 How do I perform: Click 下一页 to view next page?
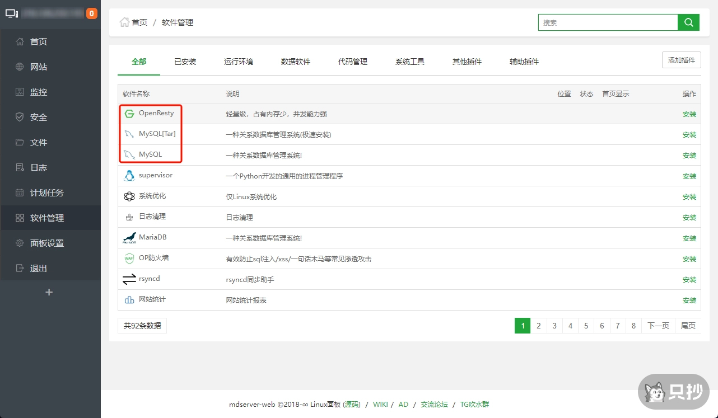click(x=658, y=325)
